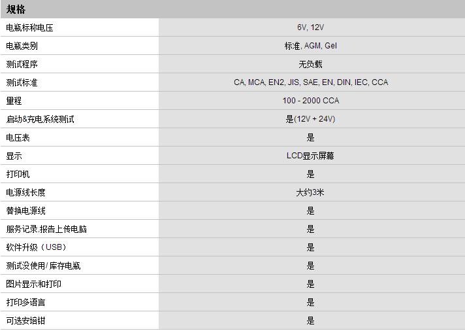Click the 无负载 value cell
The width and height of the screenshot is (465, 331).
pyautogui.click(x=310, y=64)
